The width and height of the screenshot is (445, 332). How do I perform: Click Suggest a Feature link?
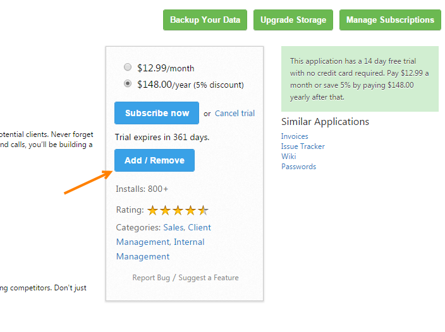pyautogui.click(x=209, y=278)
